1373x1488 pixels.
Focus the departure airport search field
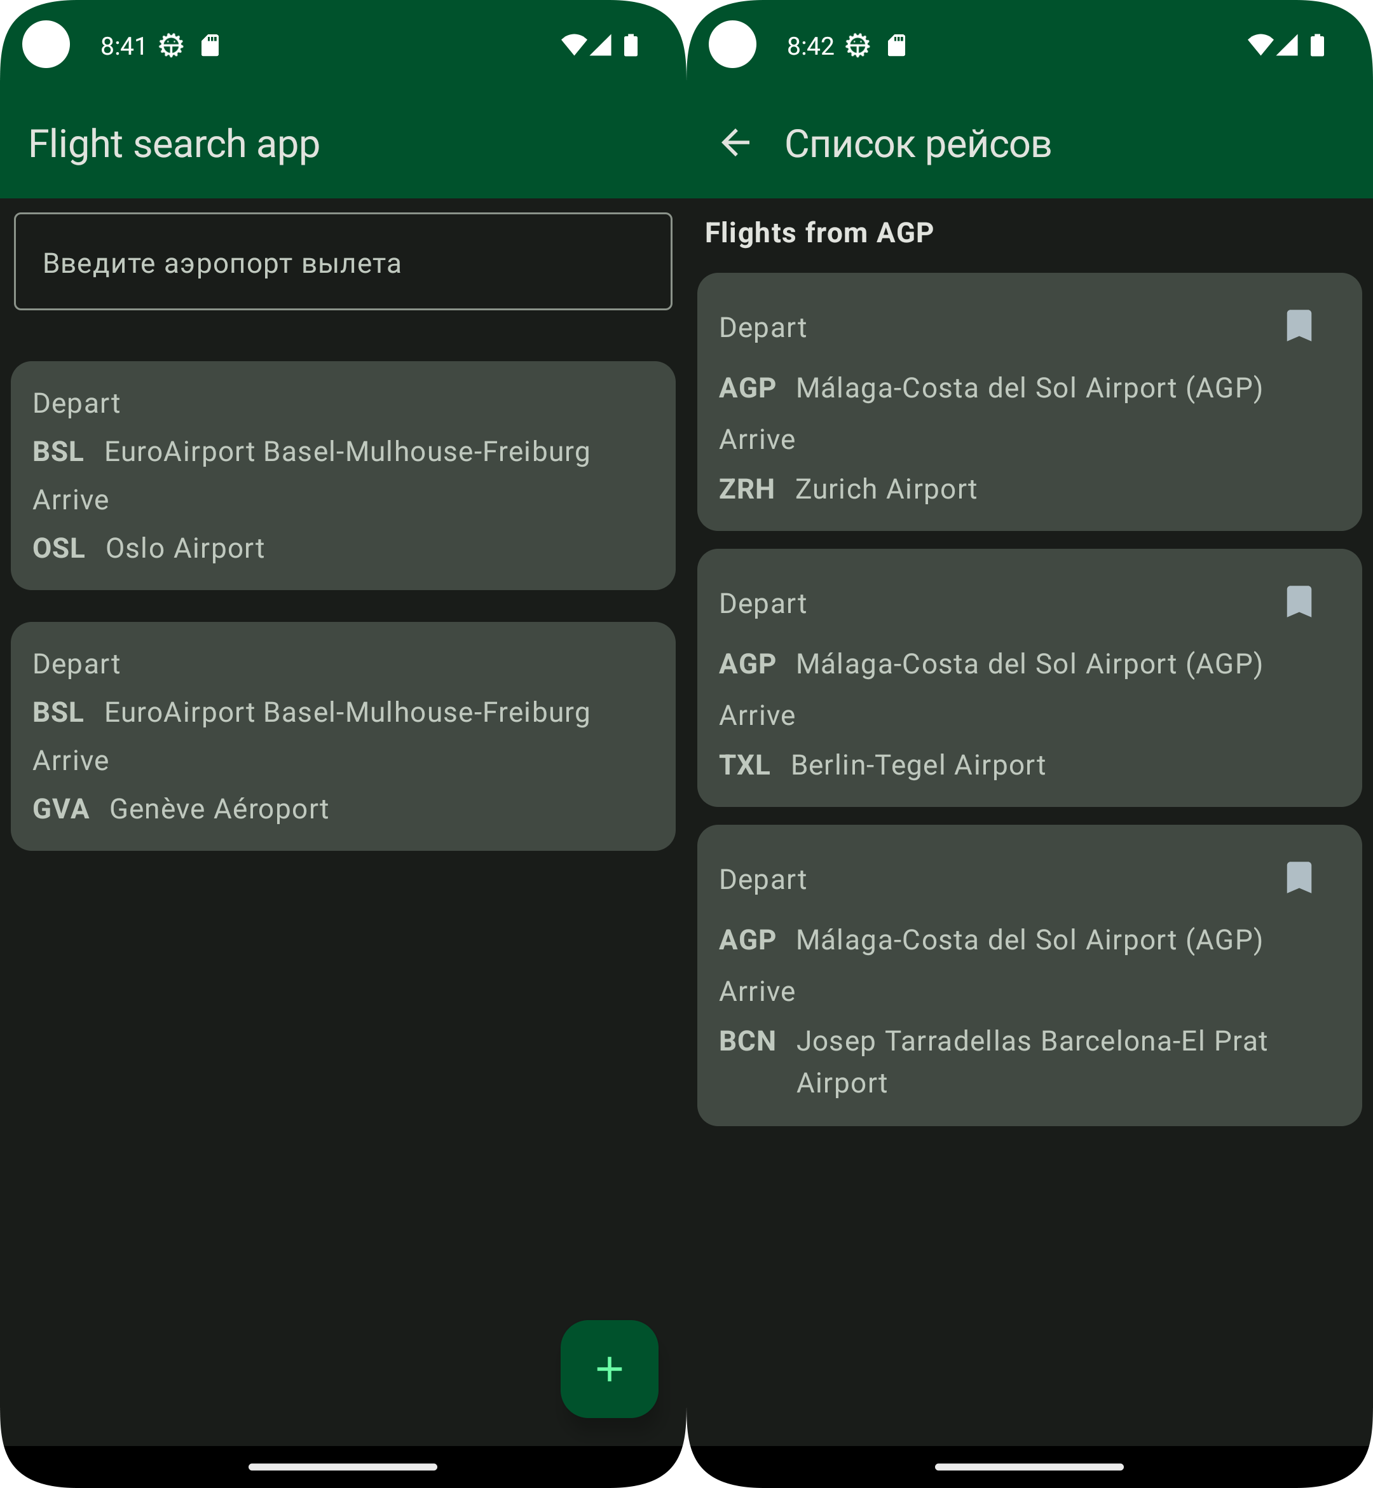pos(343,263)
